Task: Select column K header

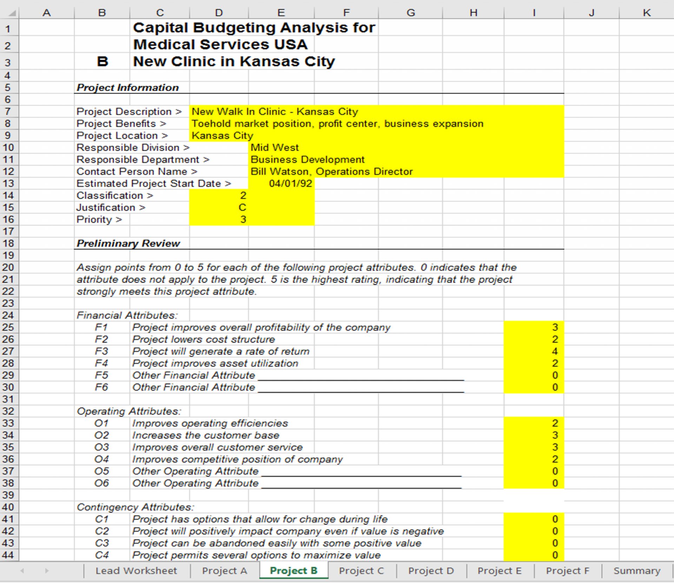Action: point(646,13)
